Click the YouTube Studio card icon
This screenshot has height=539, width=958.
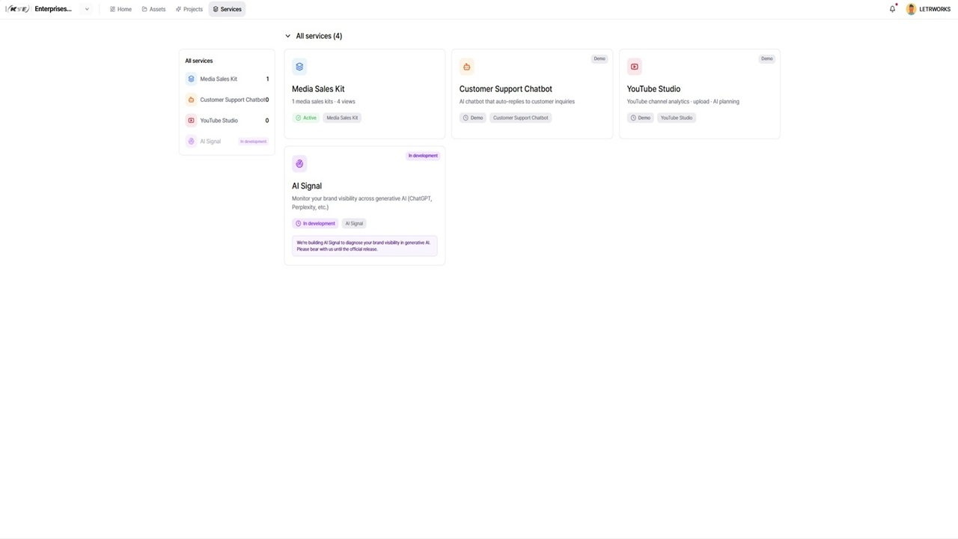pos(635,67)
